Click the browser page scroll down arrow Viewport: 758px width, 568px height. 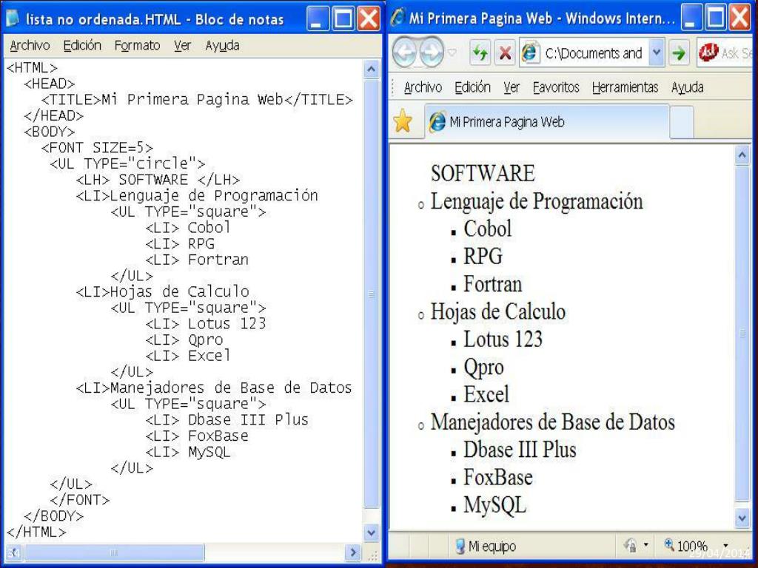click(x=742, y=518)
